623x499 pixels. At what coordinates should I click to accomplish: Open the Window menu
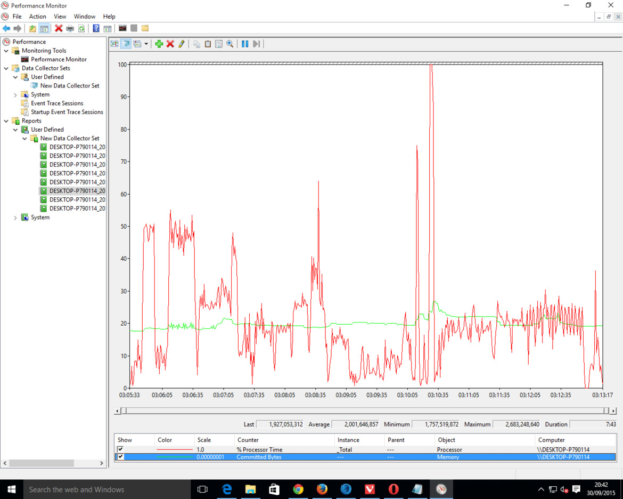[x=85, y=17]
